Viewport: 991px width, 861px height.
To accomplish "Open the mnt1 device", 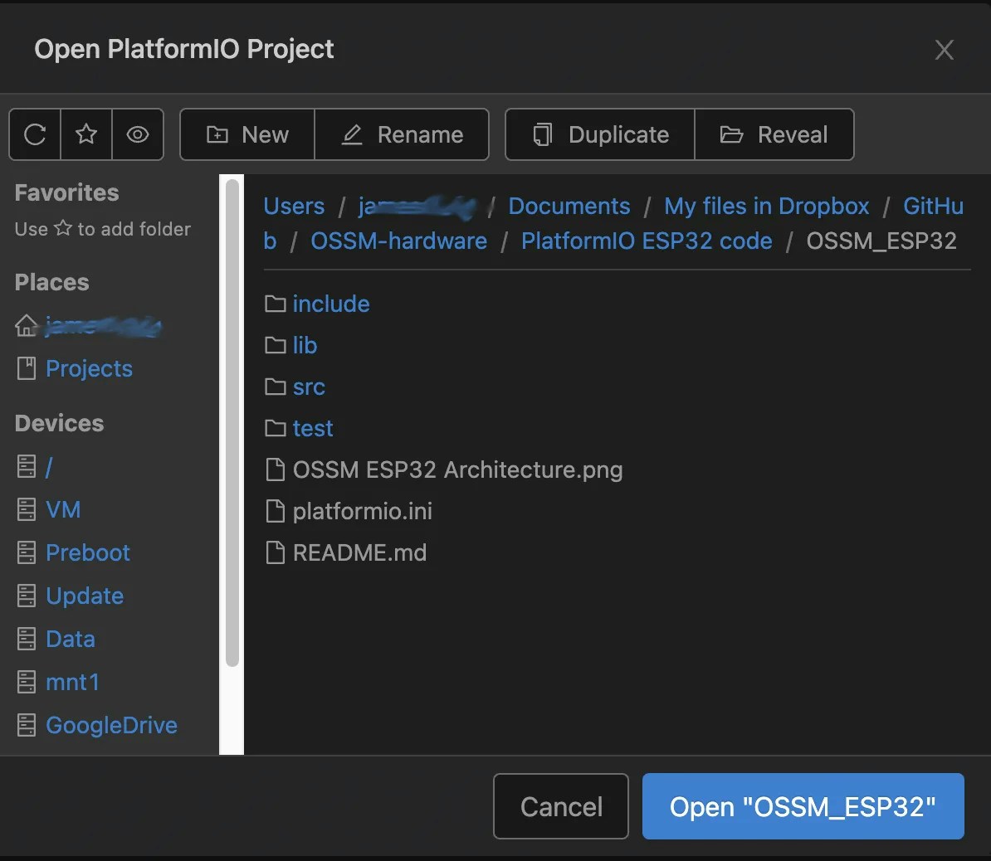I will coord(72,681).
